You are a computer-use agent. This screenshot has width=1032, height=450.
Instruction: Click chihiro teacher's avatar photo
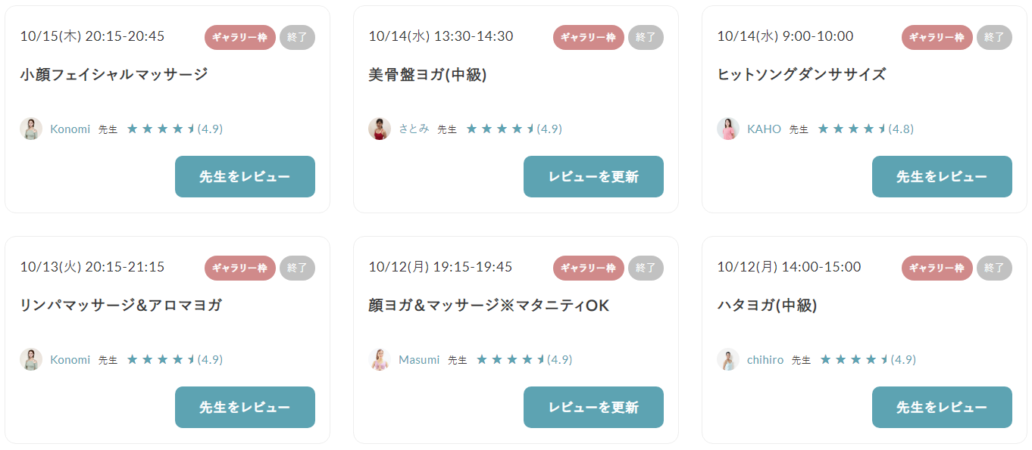(728, 359)
